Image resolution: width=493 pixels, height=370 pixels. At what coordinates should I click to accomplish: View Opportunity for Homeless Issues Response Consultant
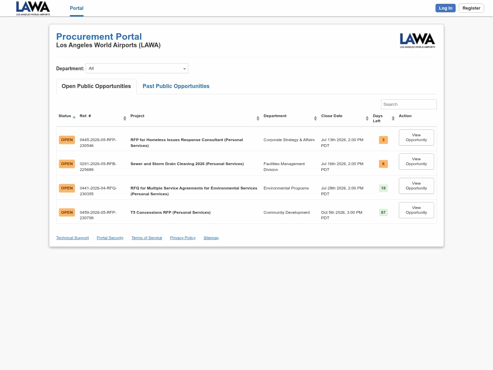[x=416, y=137]
